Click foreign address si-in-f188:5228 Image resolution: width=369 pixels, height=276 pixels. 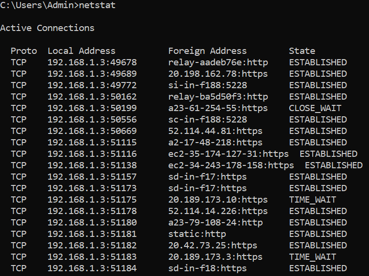pos(208,85)
